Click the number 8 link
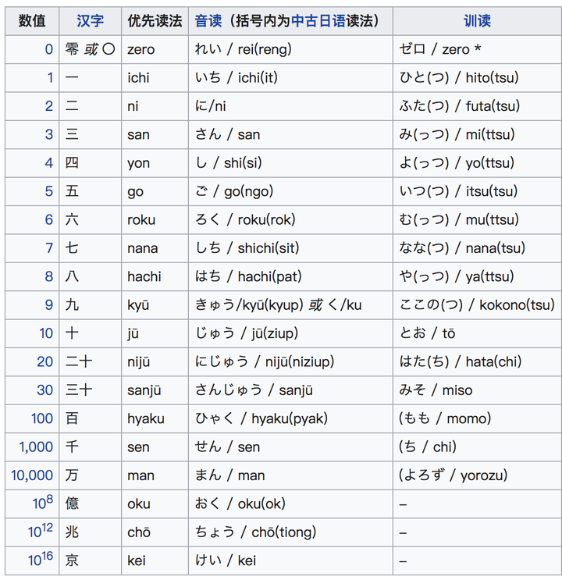562x580 pixels. tap(49, 276)
